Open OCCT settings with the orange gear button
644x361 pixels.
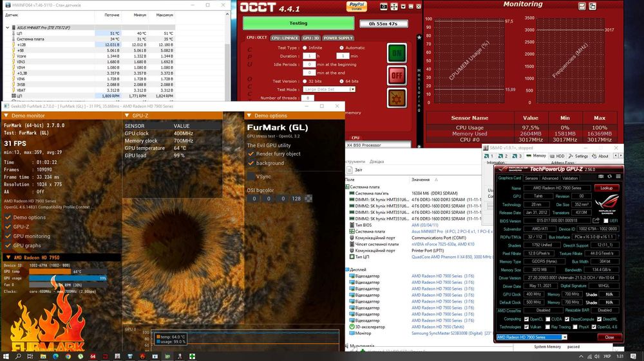[x=397, y=98]
